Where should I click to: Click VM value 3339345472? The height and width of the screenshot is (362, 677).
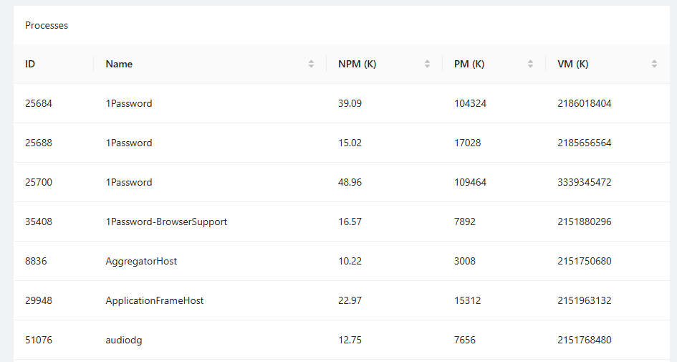584,182
